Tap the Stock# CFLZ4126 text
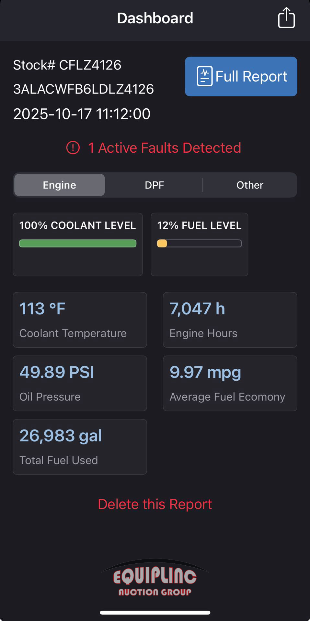Image resolution: width=310 pixels, height=621 pixels. [x=67, y=65]
